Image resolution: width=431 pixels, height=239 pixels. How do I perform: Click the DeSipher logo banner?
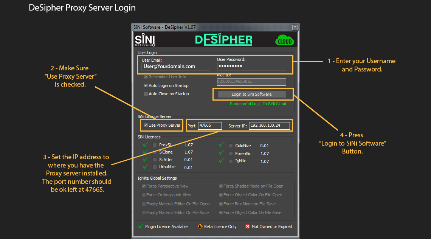223,40
